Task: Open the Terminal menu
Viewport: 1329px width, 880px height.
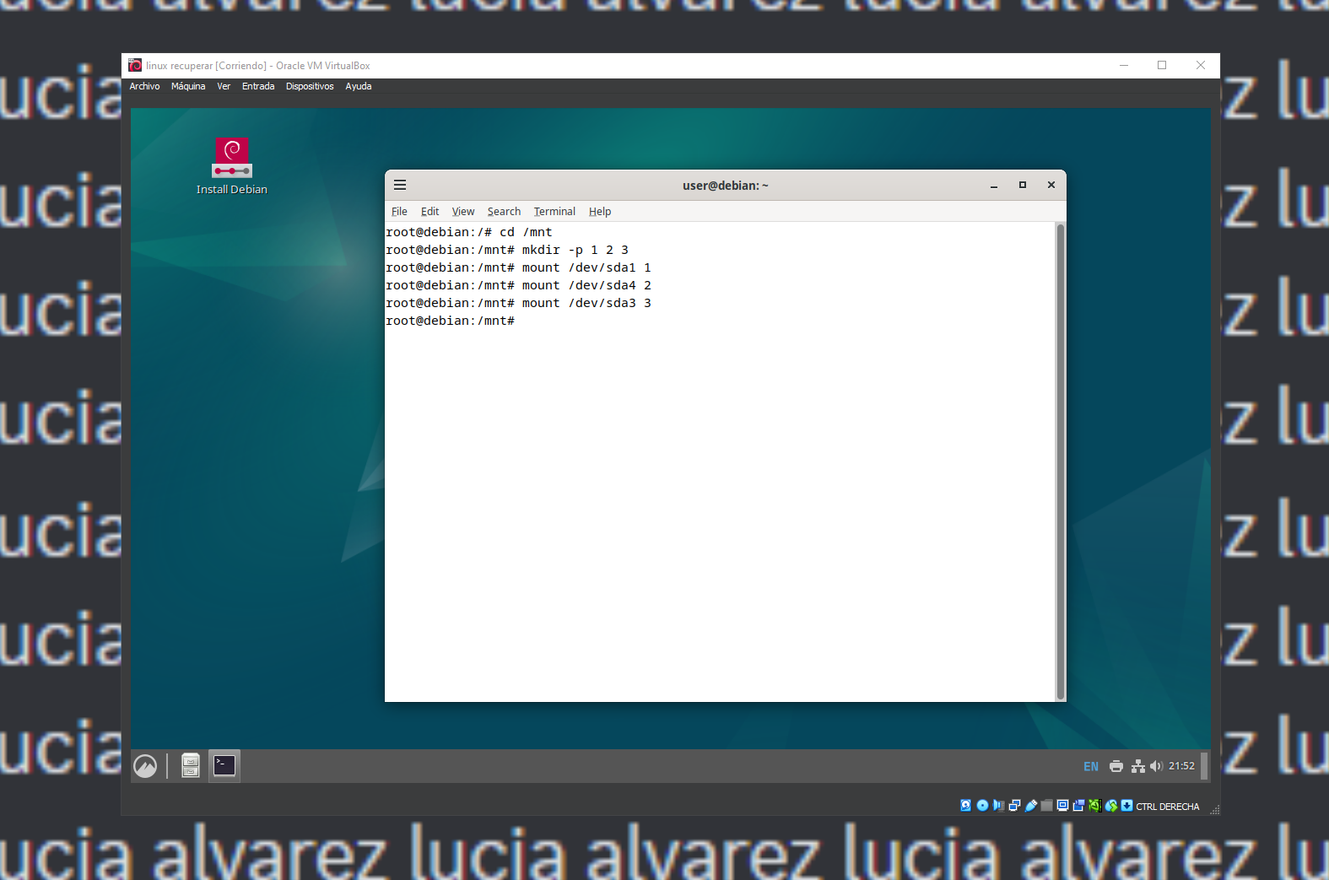Action: 554,212
